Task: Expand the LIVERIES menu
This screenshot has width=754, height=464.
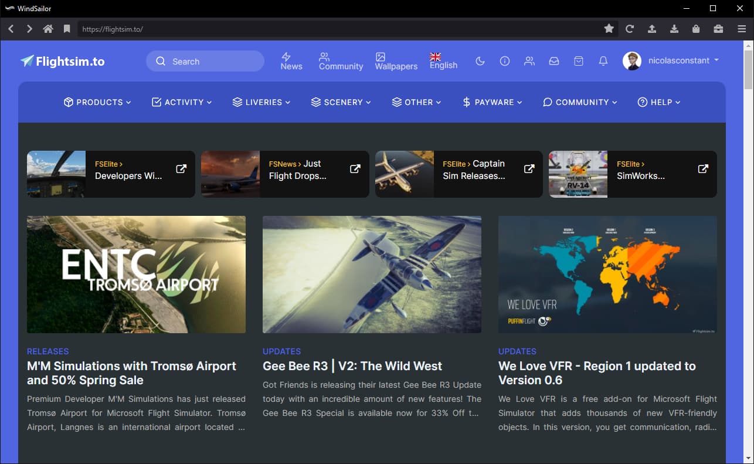Action: tap(261, 102)
